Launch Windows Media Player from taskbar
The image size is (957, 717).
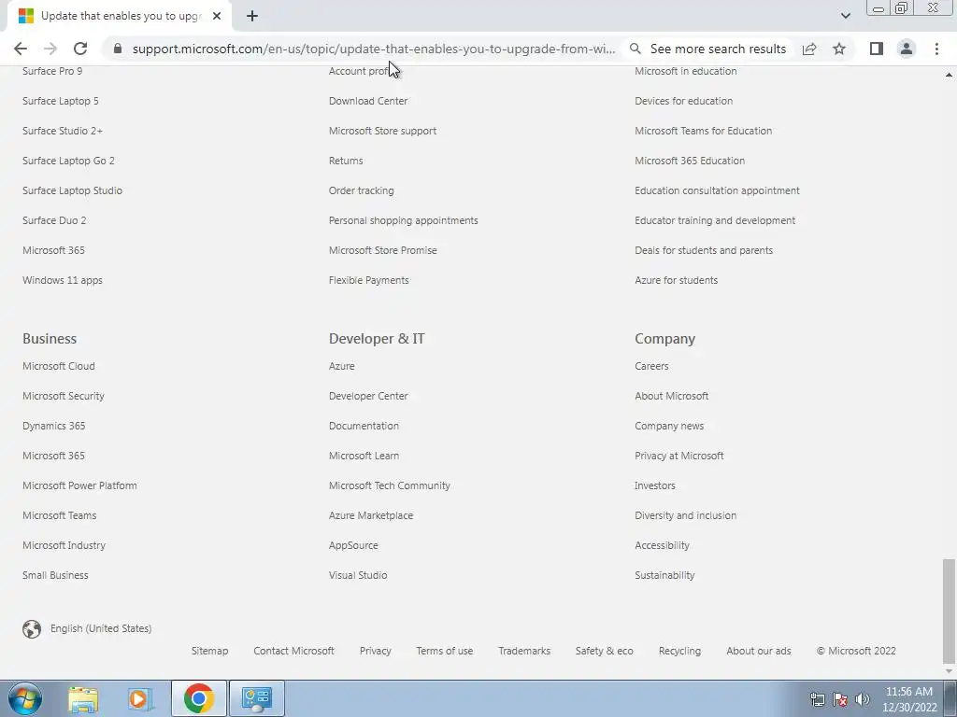pos(139,698)
